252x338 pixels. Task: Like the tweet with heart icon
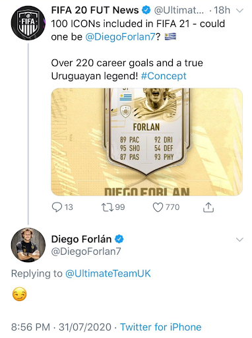click(158, 207)
